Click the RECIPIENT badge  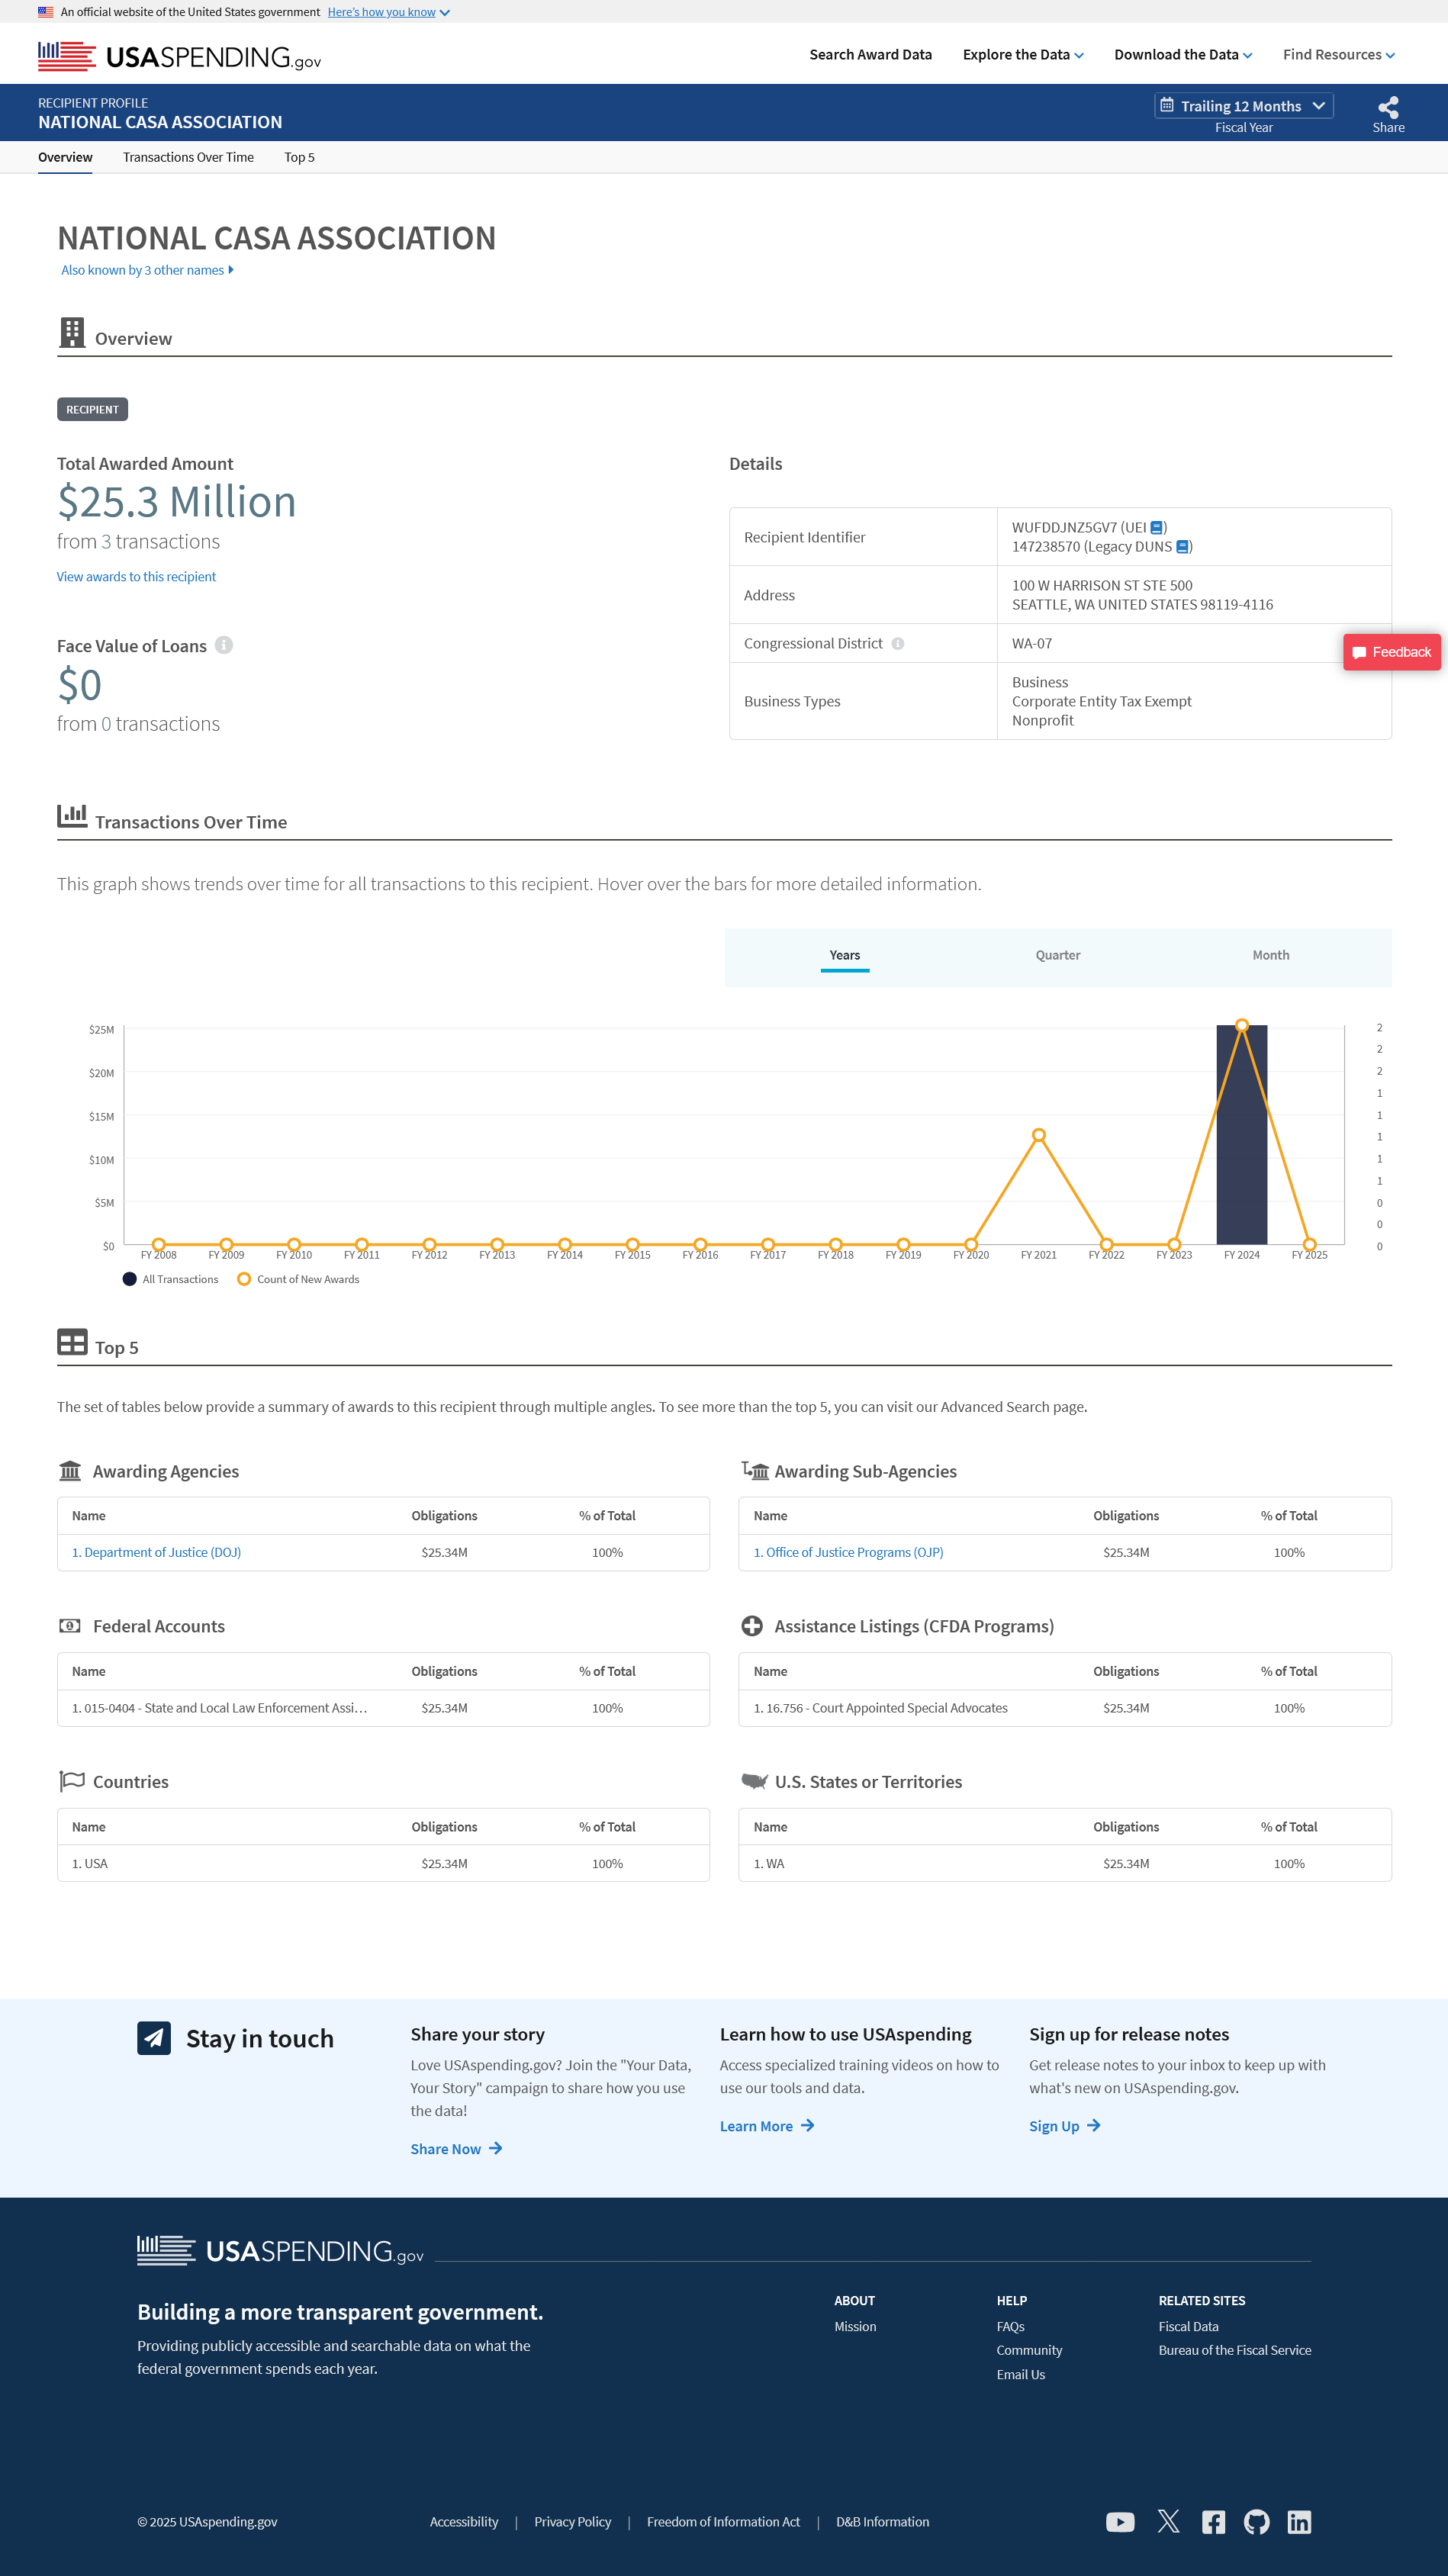point(92,410)
